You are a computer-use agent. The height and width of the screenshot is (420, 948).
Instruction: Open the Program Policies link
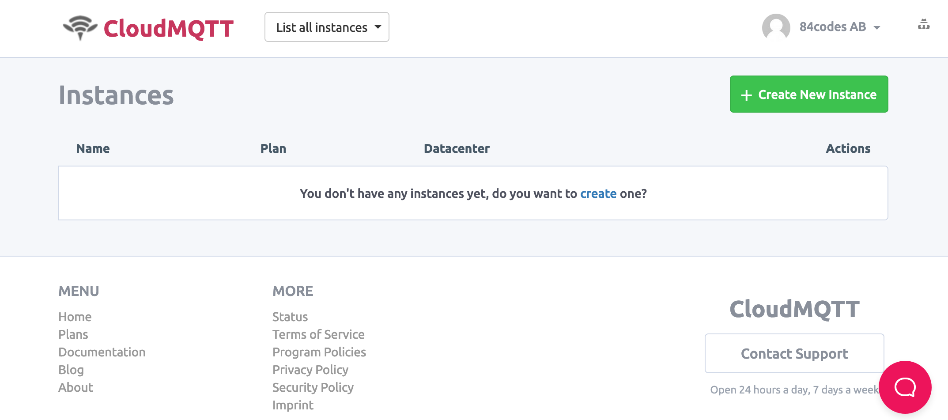(319, 352)
